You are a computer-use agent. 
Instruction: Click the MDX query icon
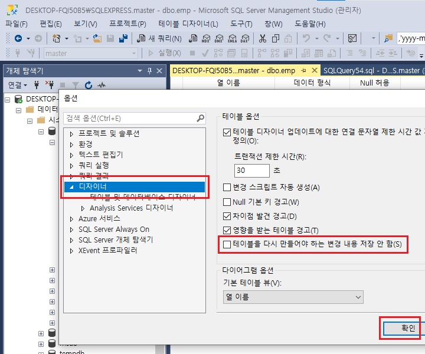206,38
